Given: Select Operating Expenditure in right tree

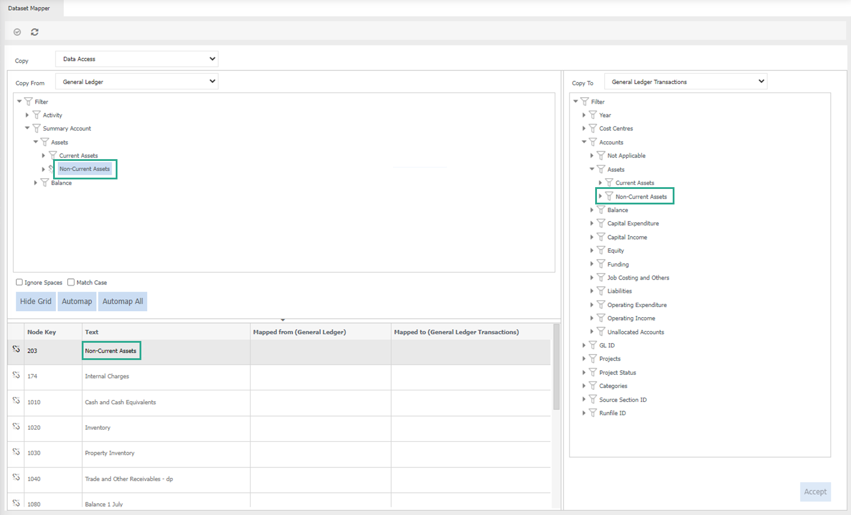Looking at the screenshot, I should point(637,305).
